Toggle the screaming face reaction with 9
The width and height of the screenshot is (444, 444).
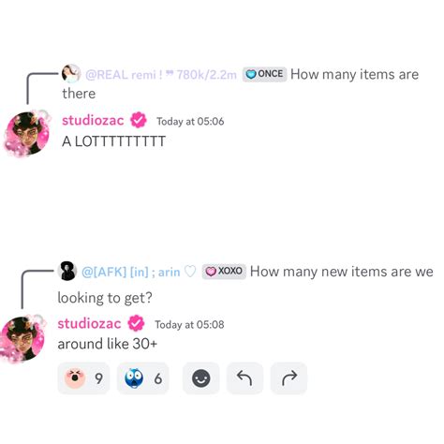83,378
